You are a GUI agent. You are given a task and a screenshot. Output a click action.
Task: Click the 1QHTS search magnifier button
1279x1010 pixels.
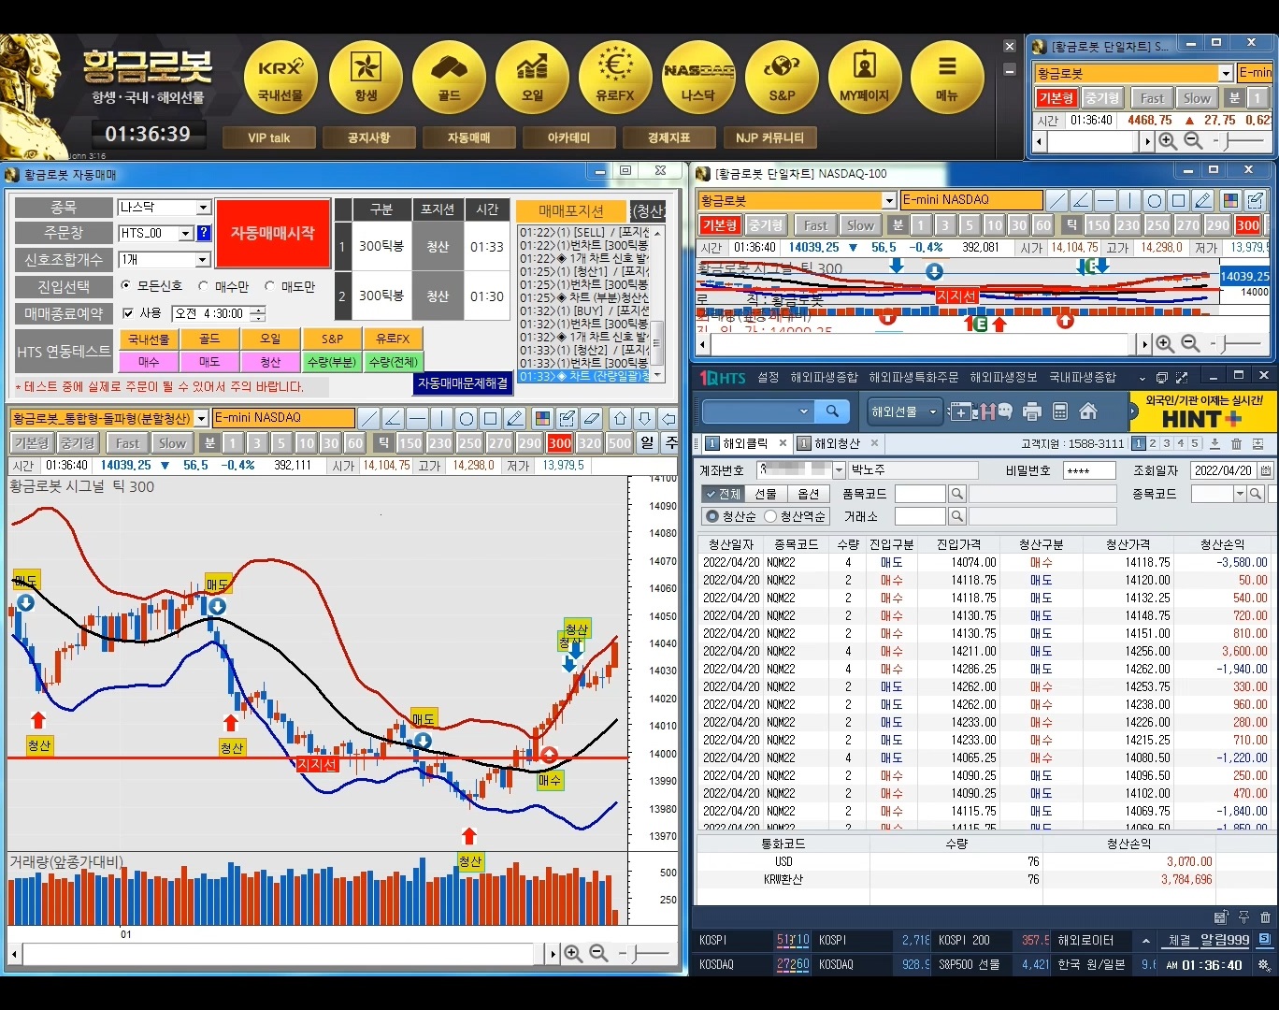tap(832, 411)
